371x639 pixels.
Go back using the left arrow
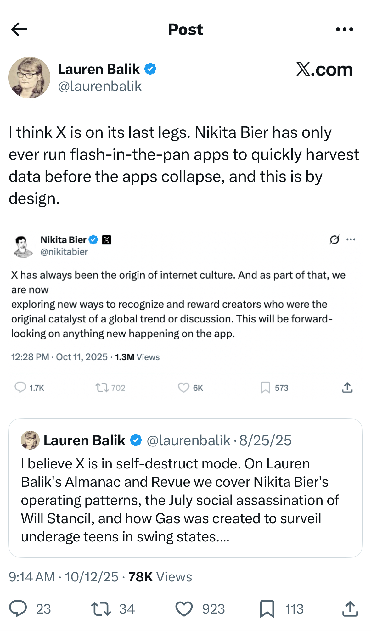(19, 29)
